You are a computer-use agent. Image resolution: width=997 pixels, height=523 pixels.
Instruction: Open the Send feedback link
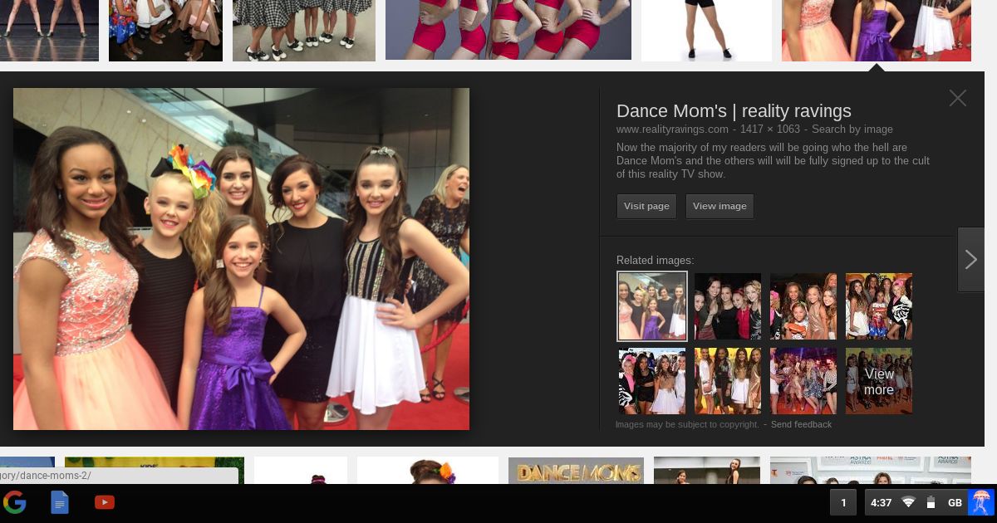801,424
